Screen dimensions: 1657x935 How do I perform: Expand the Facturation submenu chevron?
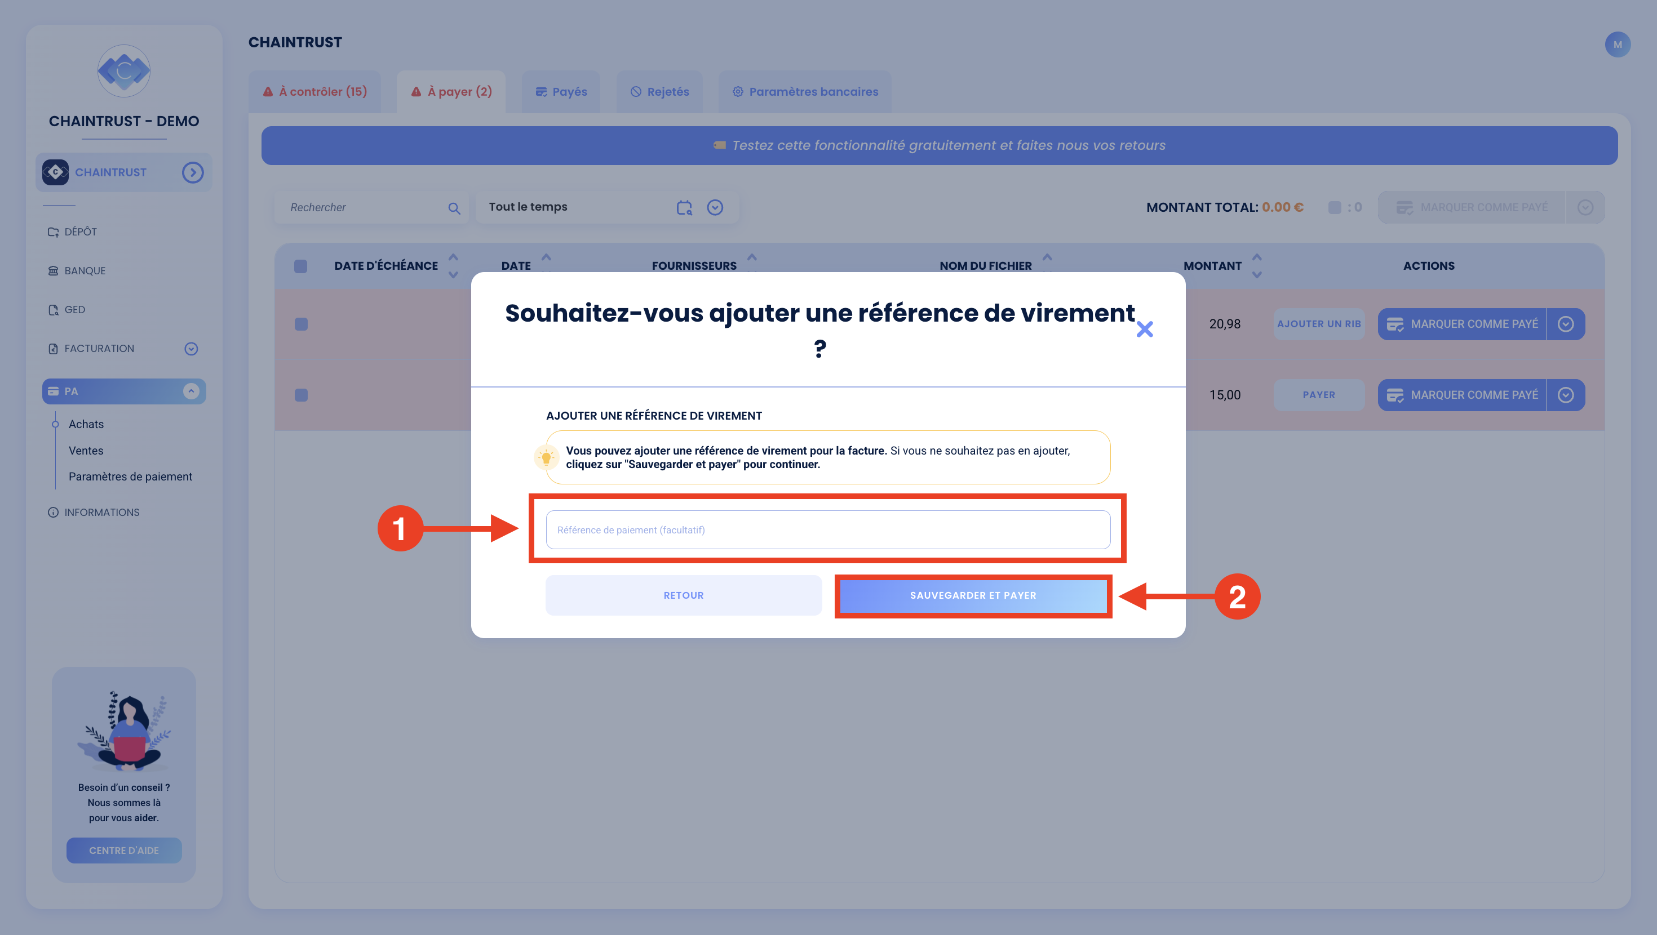pyautogui.click(x=191, y=349)
